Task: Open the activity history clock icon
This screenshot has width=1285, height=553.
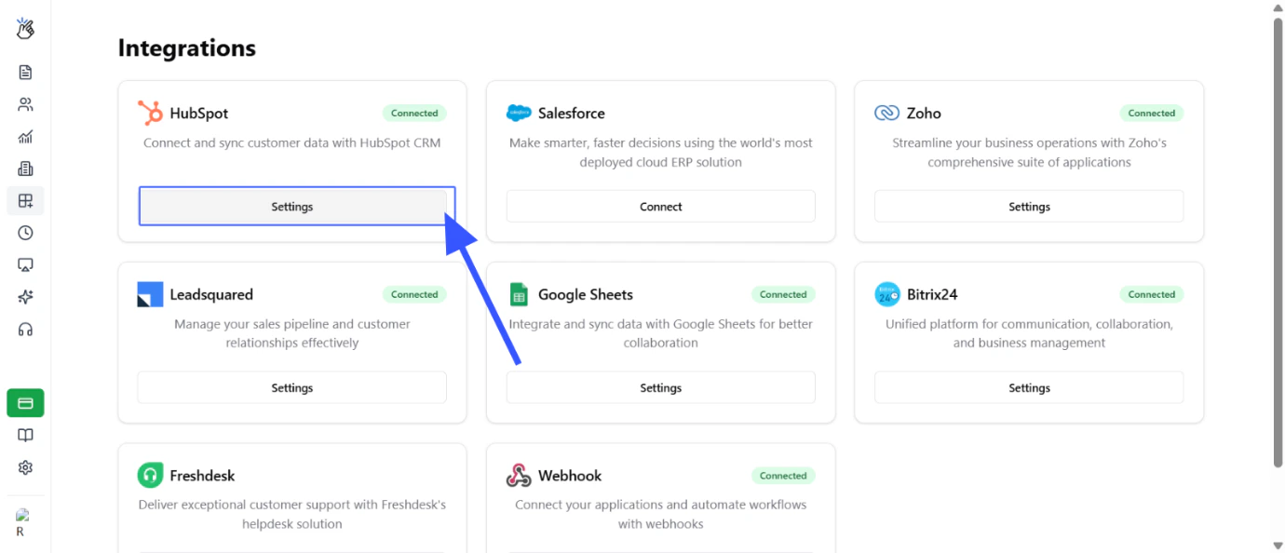Action: (x=24, y=233)
